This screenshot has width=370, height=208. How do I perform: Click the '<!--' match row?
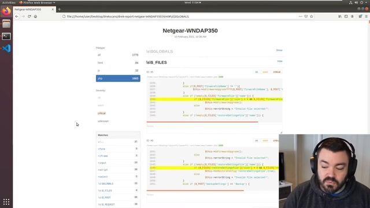click(118, 142)
